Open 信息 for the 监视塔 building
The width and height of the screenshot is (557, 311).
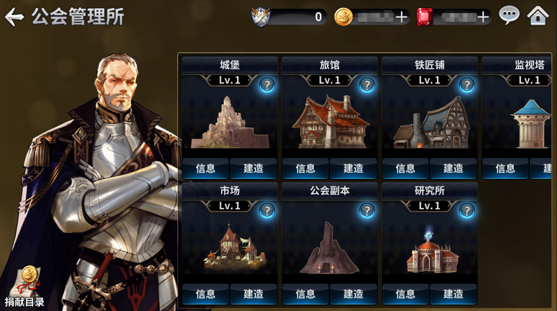505,168
